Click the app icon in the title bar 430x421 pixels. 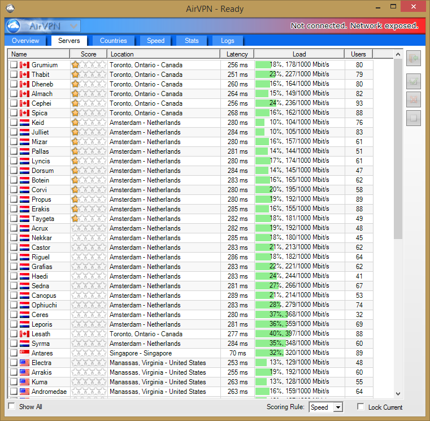[x=10, y=8]
